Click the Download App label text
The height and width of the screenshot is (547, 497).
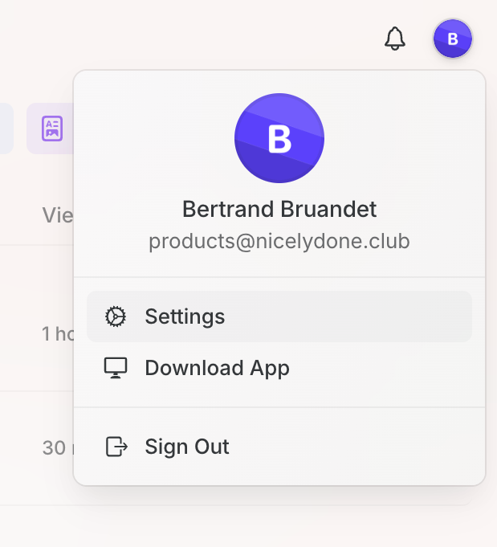point(217,368)
